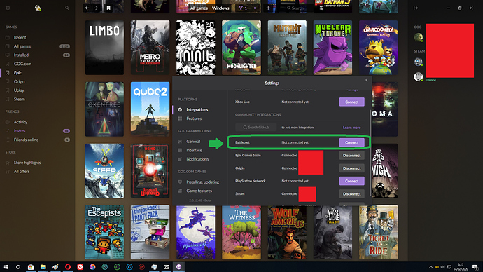The image size is (483, 272).
Task: Open Game features settings section
Action: click(199, 191)
